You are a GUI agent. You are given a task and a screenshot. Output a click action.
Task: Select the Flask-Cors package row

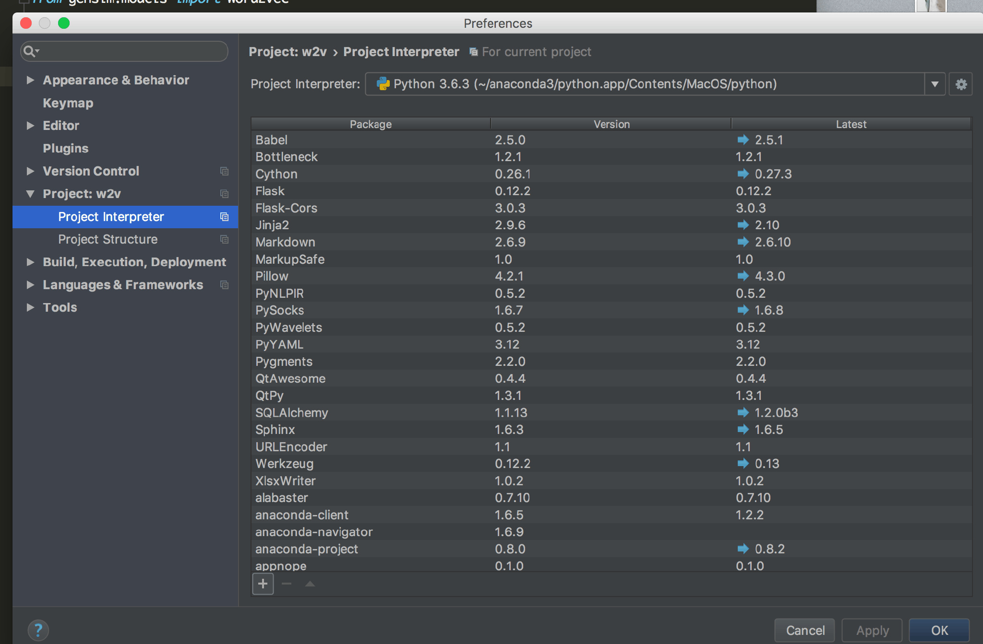coord(611,208)
